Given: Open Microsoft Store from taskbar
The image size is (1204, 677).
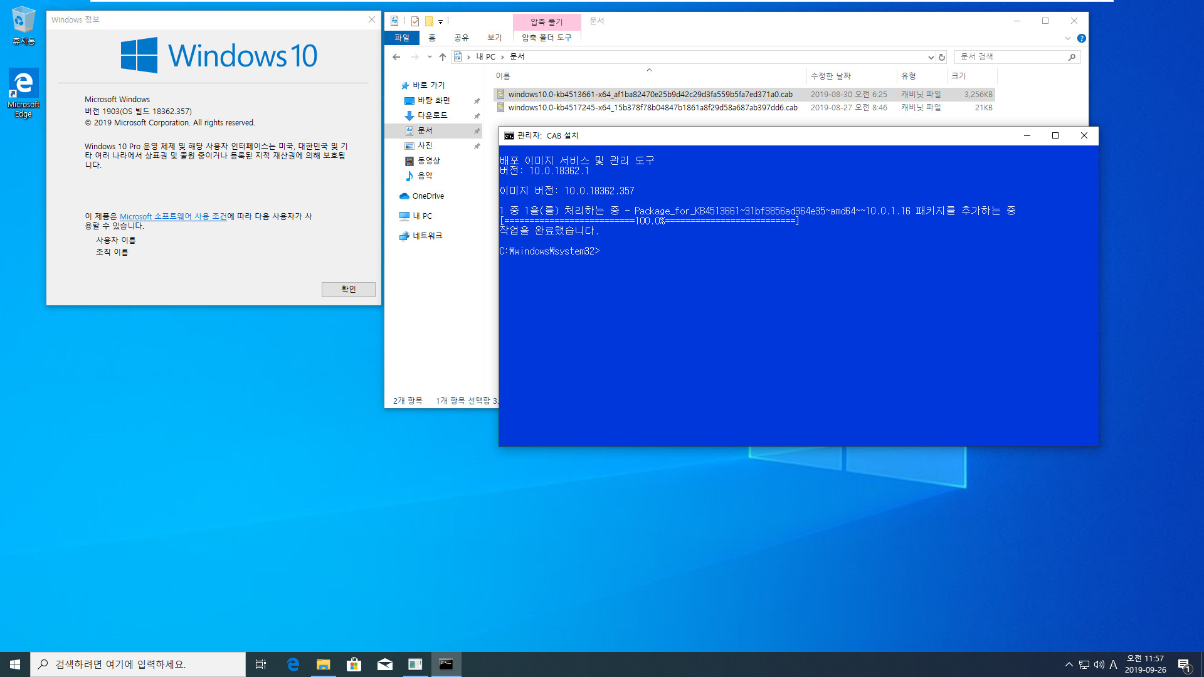Looking at the screenshot, I should click(x=354, y=664).
